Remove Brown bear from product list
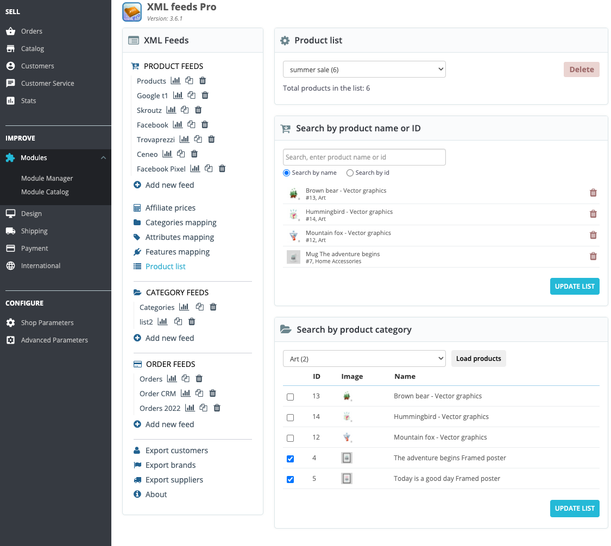 point(593,193)
